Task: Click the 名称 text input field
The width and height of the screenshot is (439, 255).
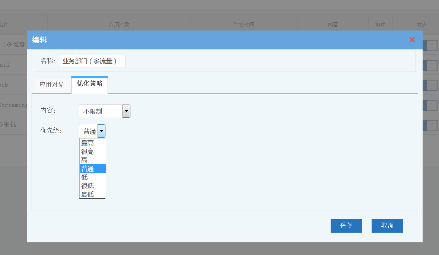Action: 93,61
